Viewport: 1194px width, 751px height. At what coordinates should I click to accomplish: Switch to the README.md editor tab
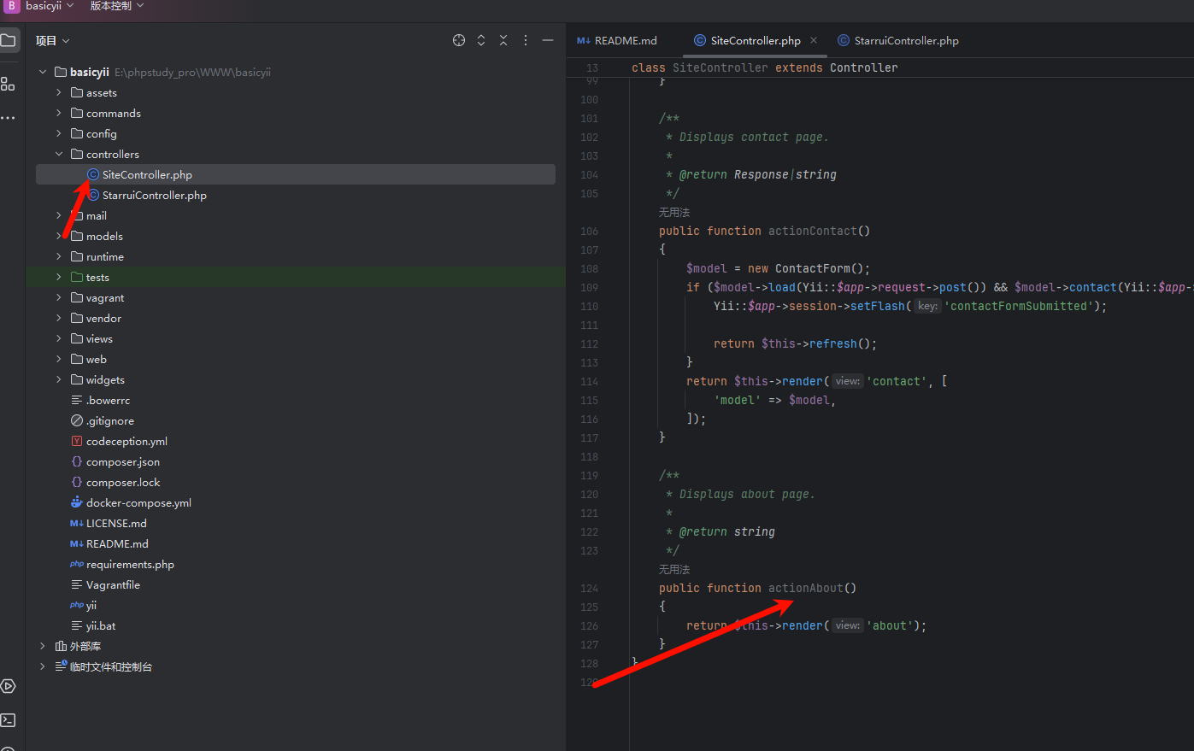coord(625,41)
